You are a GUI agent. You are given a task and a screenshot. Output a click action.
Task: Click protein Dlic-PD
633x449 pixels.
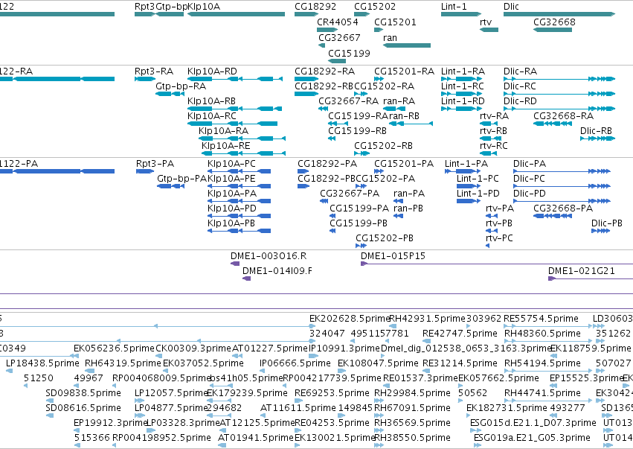[x=562, y=201]
